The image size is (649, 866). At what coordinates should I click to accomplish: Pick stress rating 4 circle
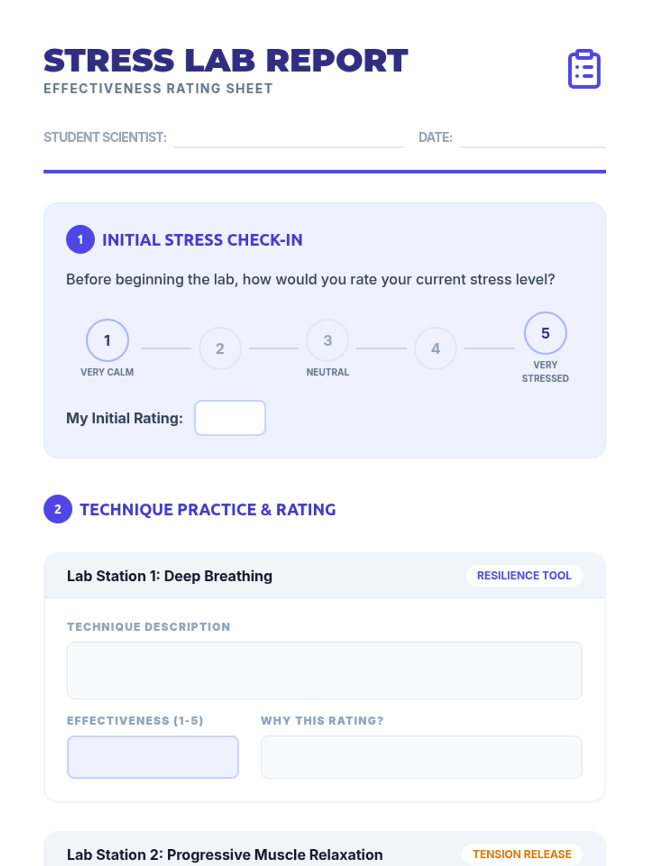[x=435, y=349]
